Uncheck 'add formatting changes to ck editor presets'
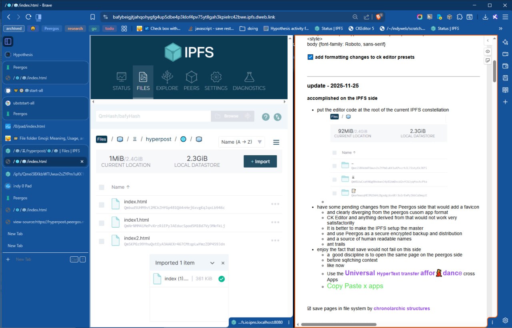 pos(310,57)
